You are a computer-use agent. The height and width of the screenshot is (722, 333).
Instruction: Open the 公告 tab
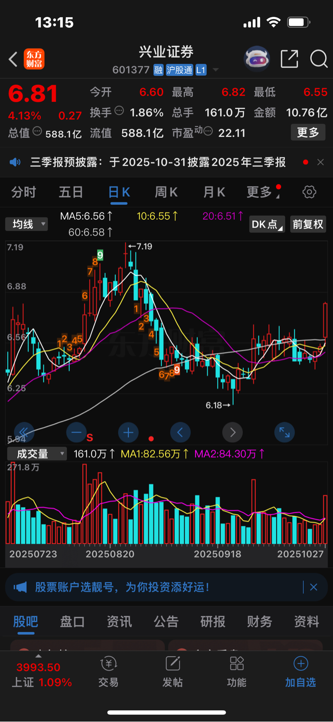click(x=166, y=622)
